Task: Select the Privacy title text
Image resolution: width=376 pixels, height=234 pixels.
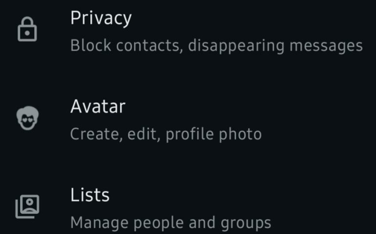Action: (x=101, y=18)
